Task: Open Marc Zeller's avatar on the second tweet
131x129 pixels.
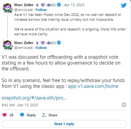Action: (7, 45)
